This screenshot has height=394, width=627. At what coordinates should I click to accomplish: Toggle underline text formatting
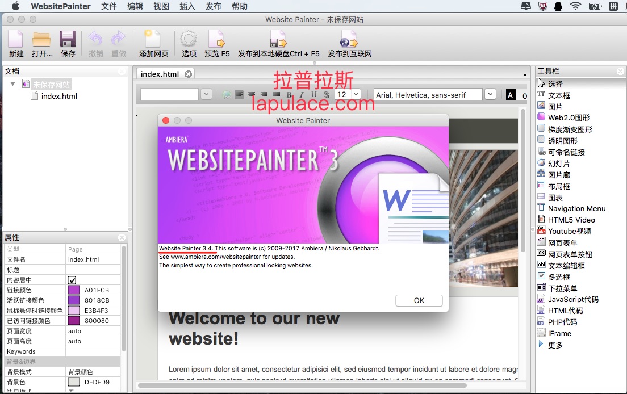tap(314, 95)
